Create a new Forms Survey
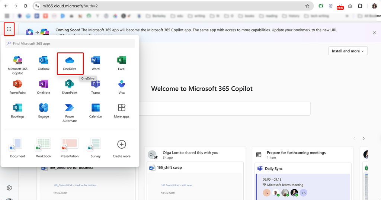381x200 pixels. coord(96,148)
